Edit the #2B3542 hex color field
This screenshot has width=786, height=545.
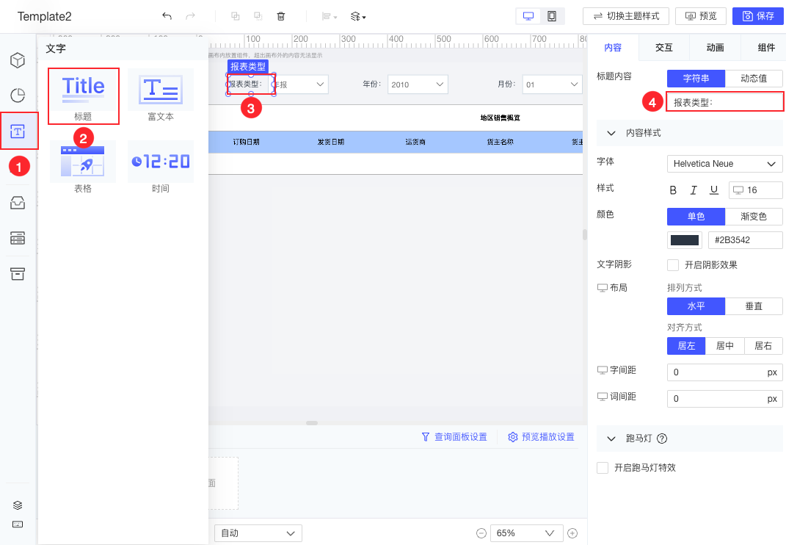[x=745, y=240]
